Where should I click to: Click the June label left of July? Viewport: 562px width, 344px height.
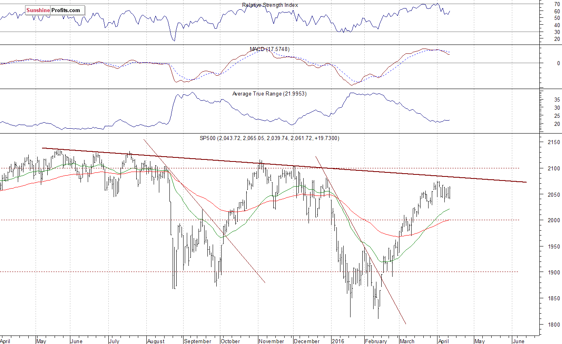pyautogui.click(x=77, y=341)
